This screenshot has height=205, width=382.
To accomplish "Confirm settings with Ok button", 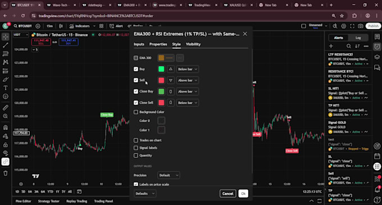I will [x=243, y=194].
